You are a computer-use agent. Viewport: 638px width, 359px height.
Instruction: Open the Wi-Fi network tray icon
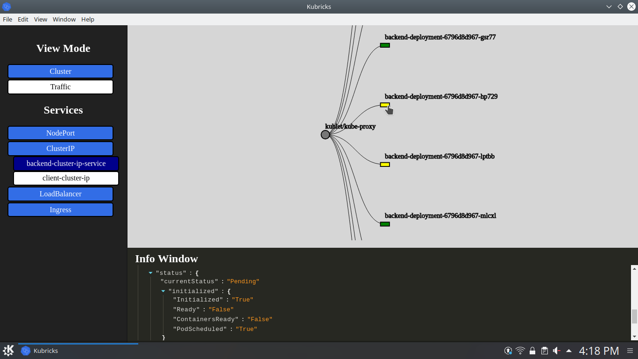point(520,351)
